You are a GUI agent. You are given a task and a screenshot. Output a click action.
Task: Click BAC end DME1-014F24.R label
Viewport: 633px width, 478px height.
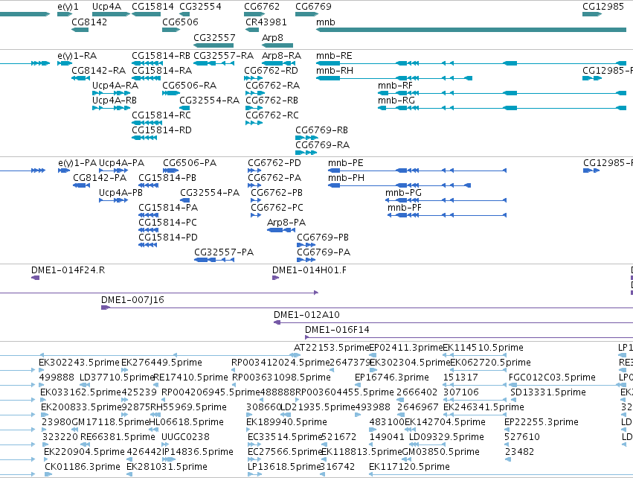tap(68, 270)
